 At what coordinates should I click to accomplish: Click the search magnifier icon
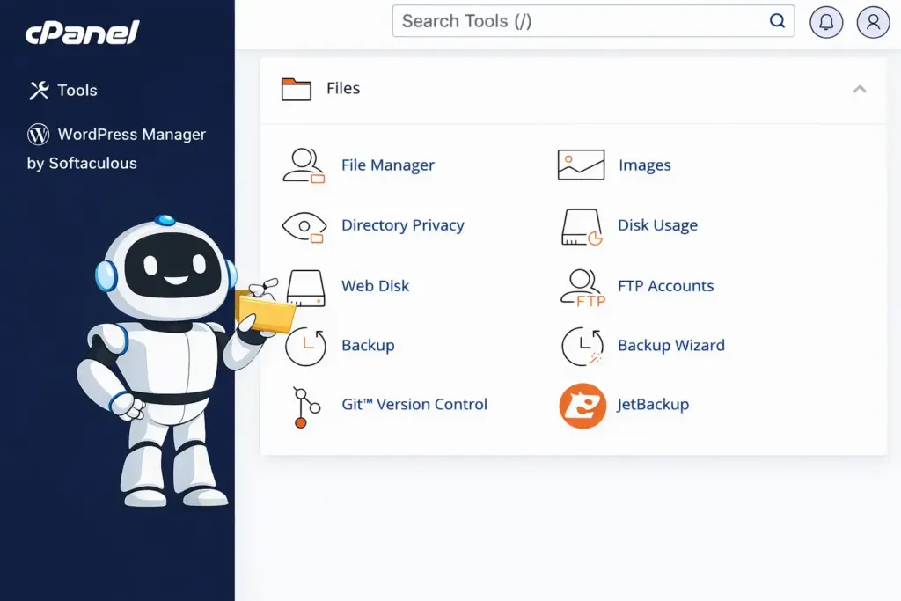(777, 21)
